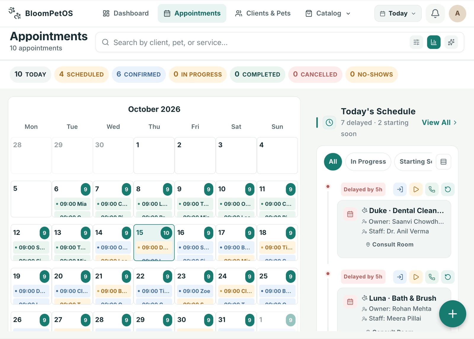Add a new appointment with the plus button
Image resolution: width=474 pixels, height=339 pixels.
click(x=452, y=314)
